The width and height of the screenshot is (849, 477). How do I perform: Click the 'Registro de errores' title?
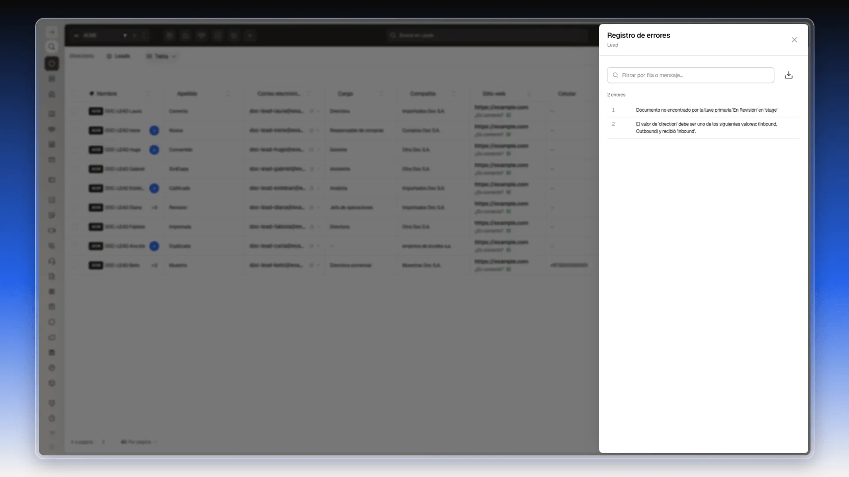click(x=638, y=35)
